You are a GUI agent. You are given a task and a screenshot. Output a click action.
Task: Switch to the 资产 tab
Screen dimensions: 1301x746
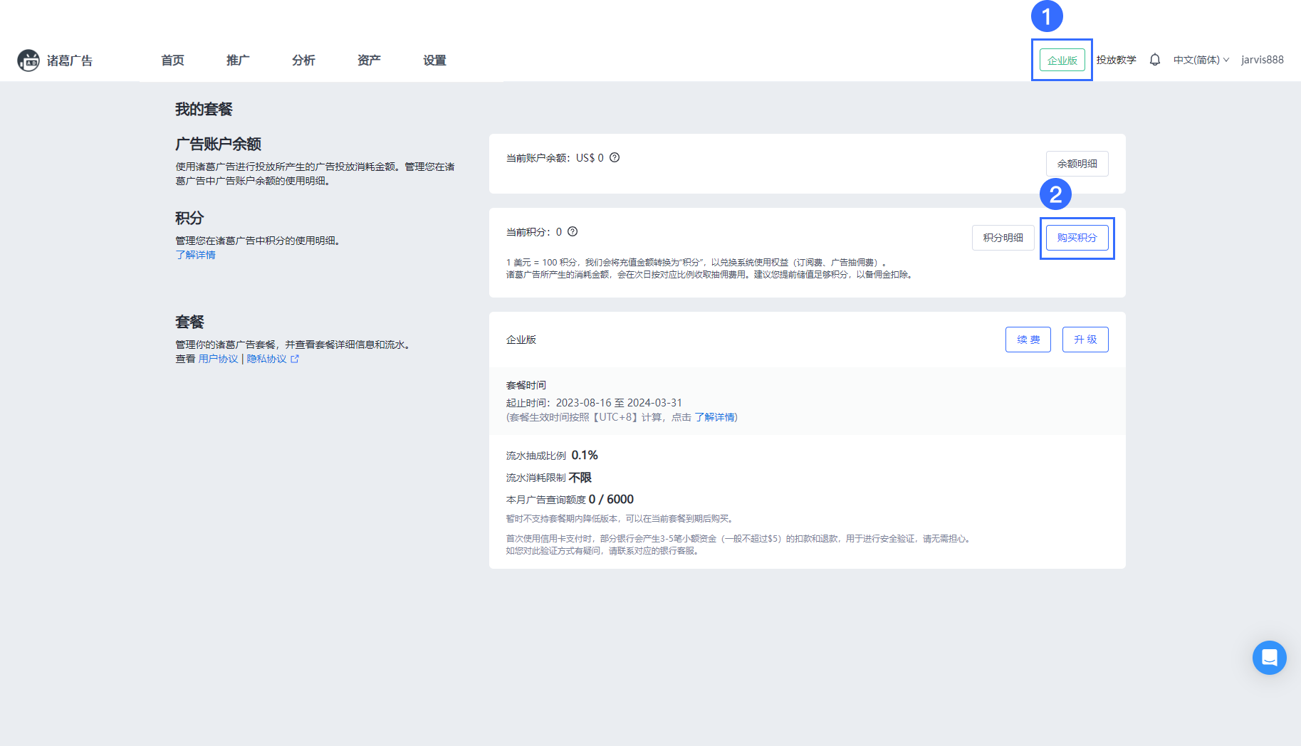[x=368, y=60]
